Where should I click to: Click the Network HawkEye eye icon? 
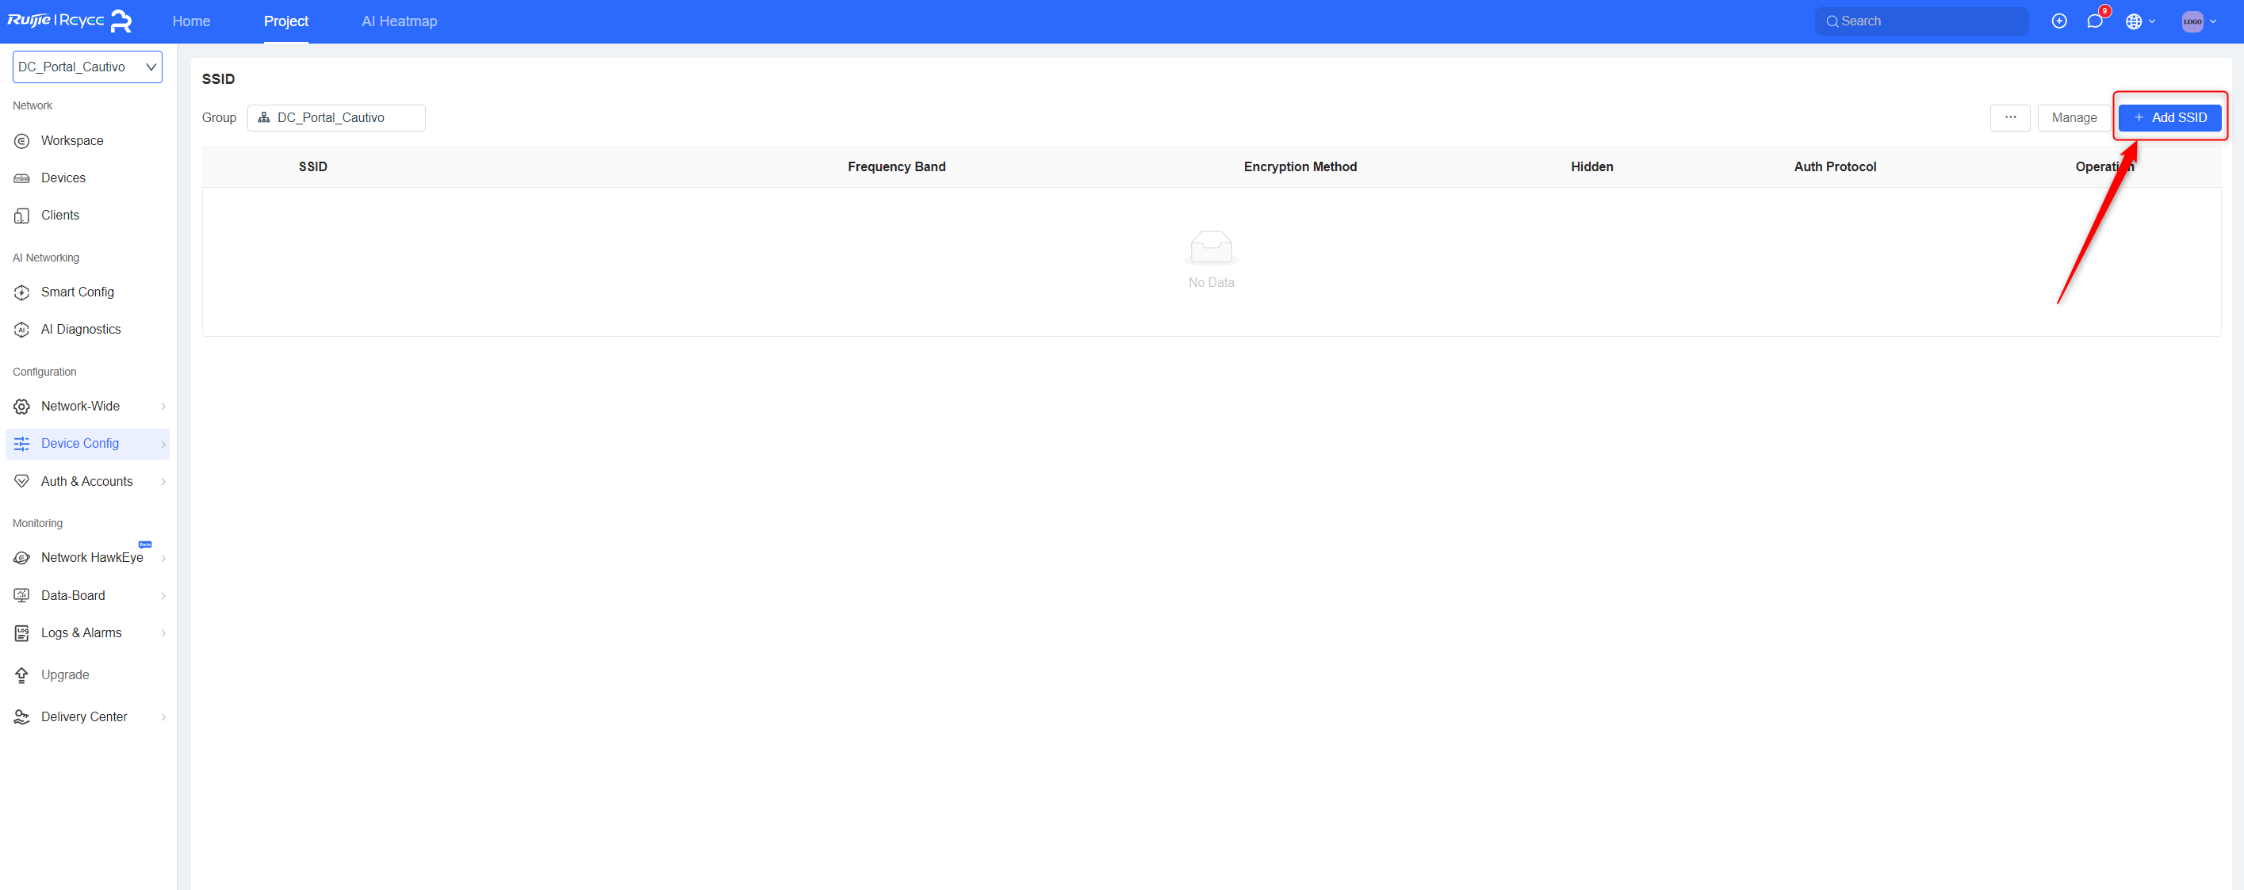pos(21,558)
